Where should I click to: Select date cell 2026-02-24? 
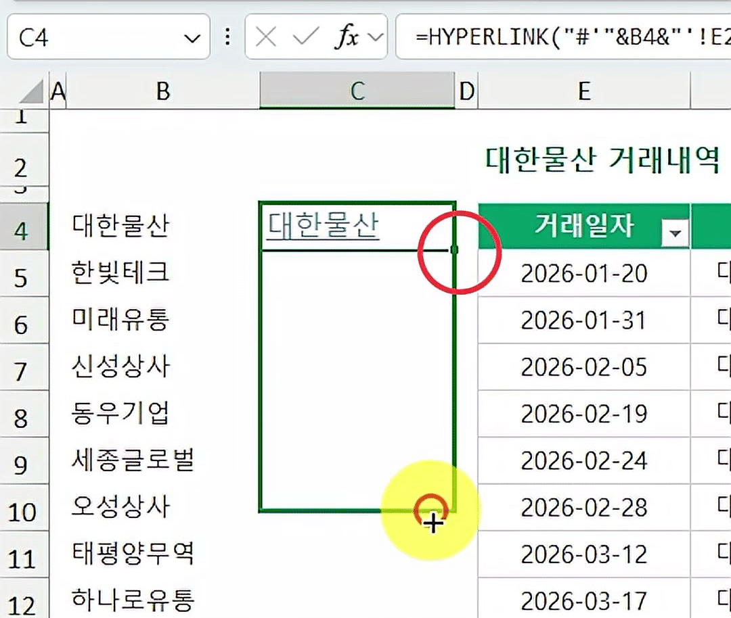[584, 460]
